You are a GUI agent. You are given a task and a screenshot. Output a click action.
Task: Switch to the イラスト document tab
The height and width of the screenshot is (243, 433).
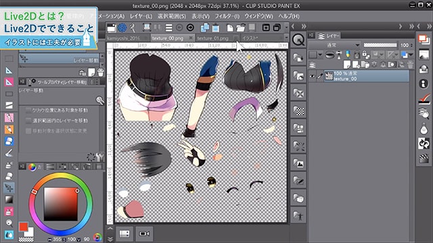click(x=250, y=38)
